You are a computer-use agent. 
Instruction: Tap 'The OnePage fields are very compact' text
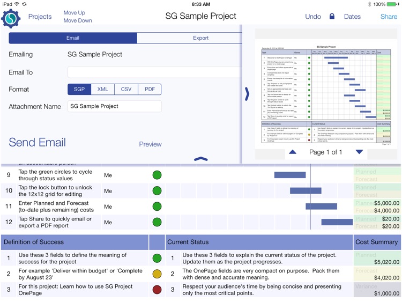click(x=260, y=274)
